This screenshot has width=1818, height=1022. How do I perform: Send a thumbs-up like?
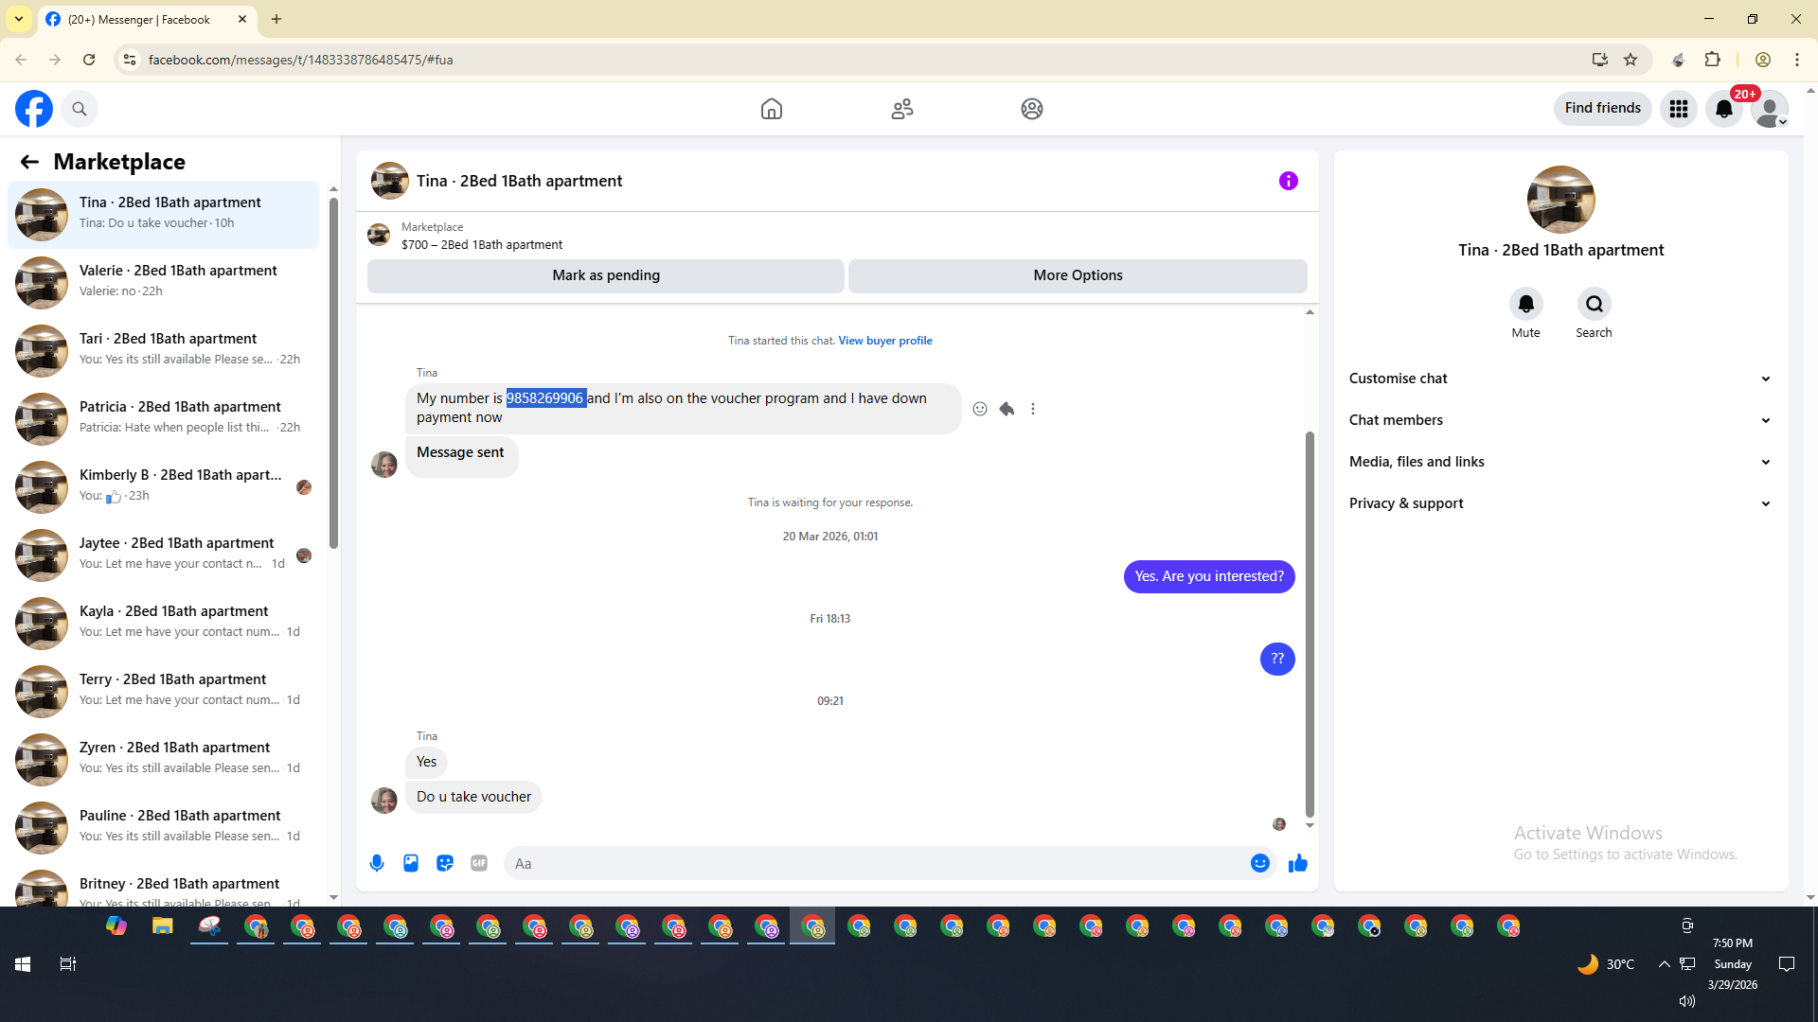point(1298,863)
